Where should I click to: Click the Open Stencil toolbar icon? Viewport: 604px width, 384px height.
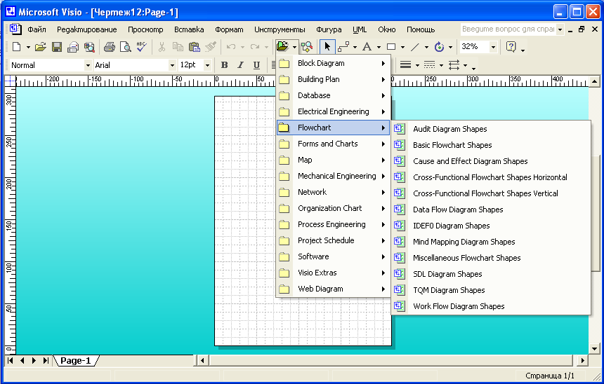pos(282,47)
